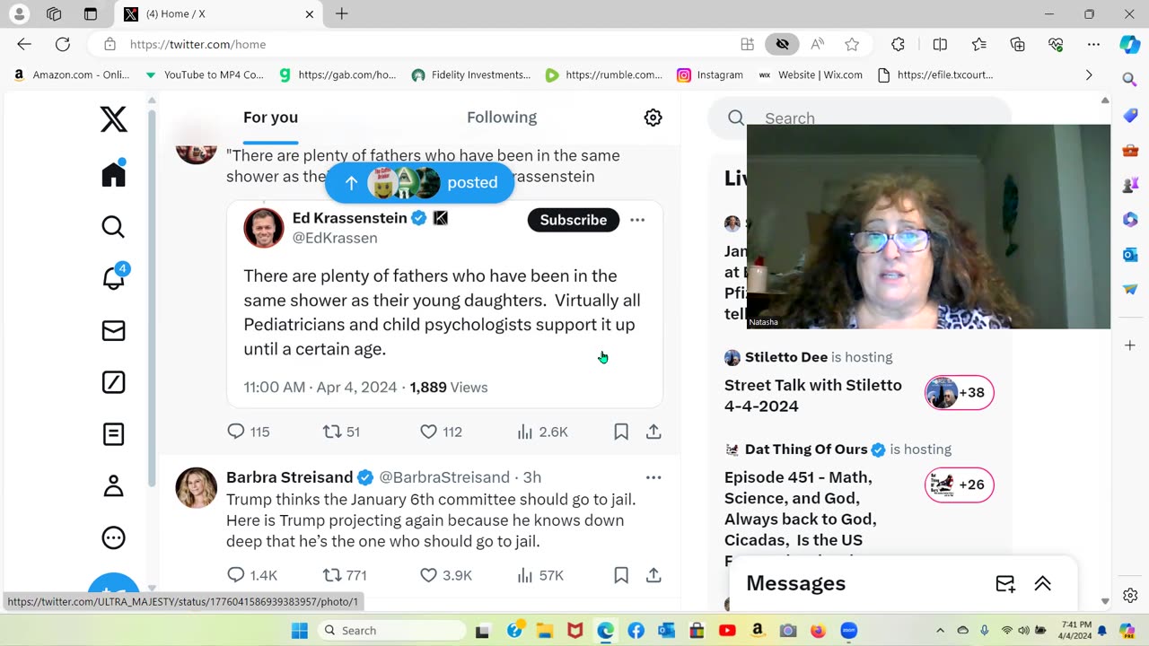The image size is (1149, 646).
Task: Click Ed Krassenstein avatar in quoted post
Action: 264,229
